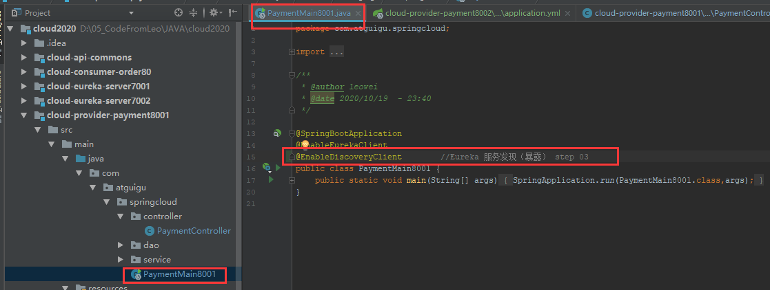This screenshot has width=770, height=290.
Task: Select the cloud-consumer-order80 module row
Action: 123,72
